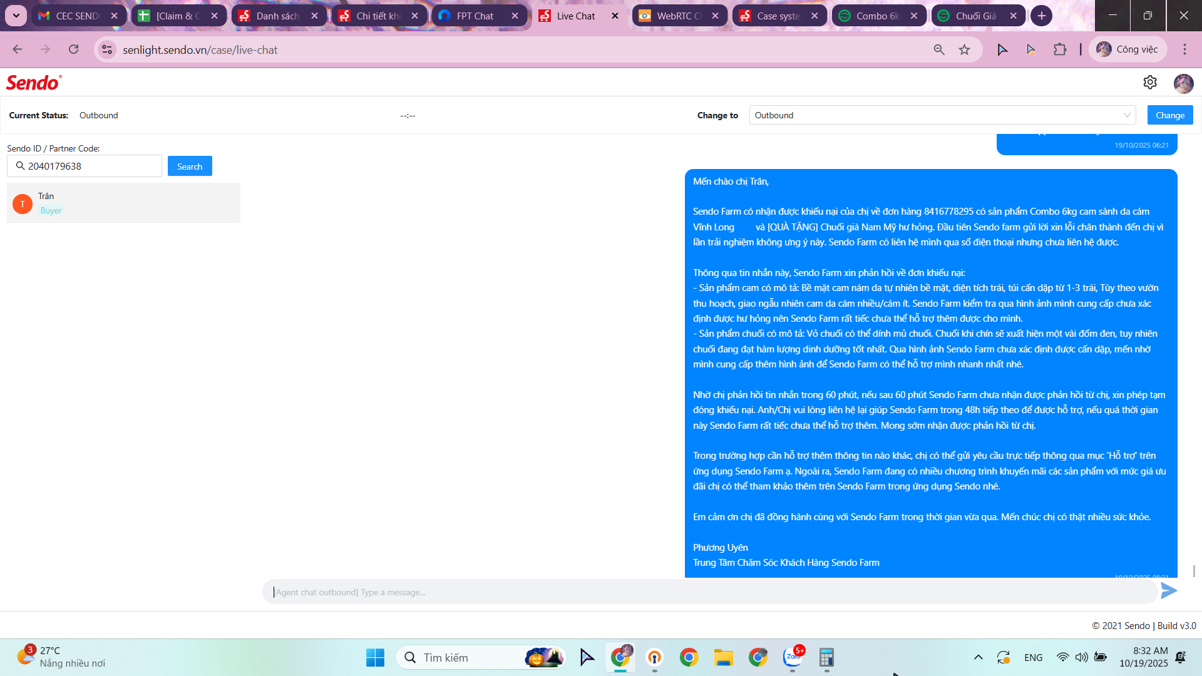
Task: Click the Sendo ID search input field
Action: (x=92, y=166)
